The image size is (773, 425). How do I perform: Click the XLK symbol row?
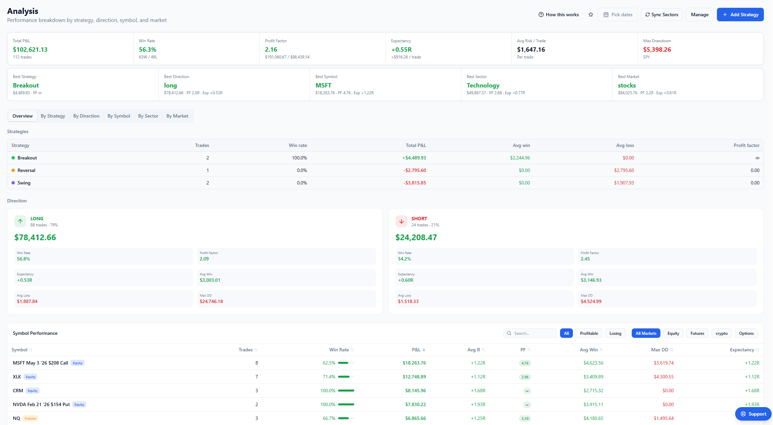385,377
